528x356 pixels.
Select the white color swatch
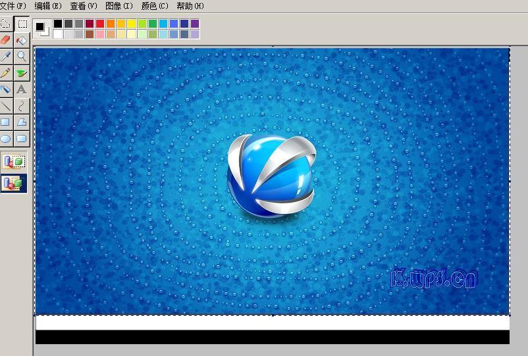[58, 34]
